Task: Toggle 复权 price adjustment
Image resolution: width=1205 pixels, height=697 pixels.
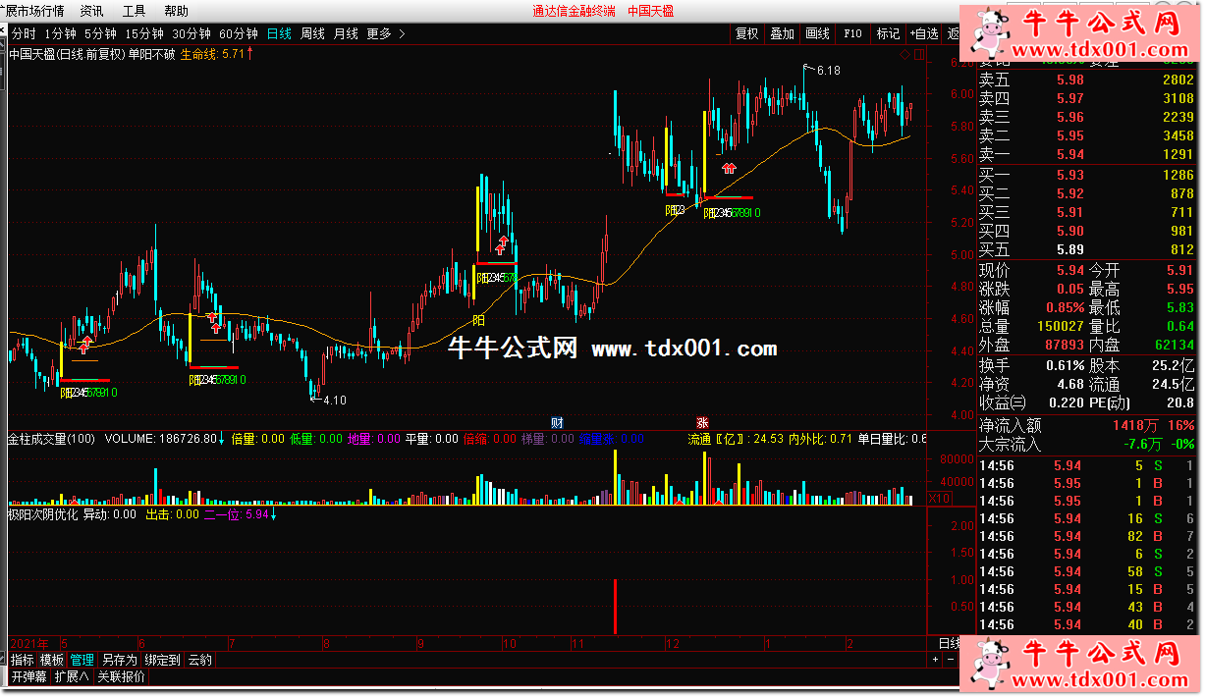Action: (747, 33)
